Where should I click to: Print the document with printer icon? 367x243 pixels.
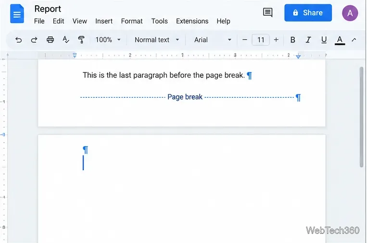[50, 40]
